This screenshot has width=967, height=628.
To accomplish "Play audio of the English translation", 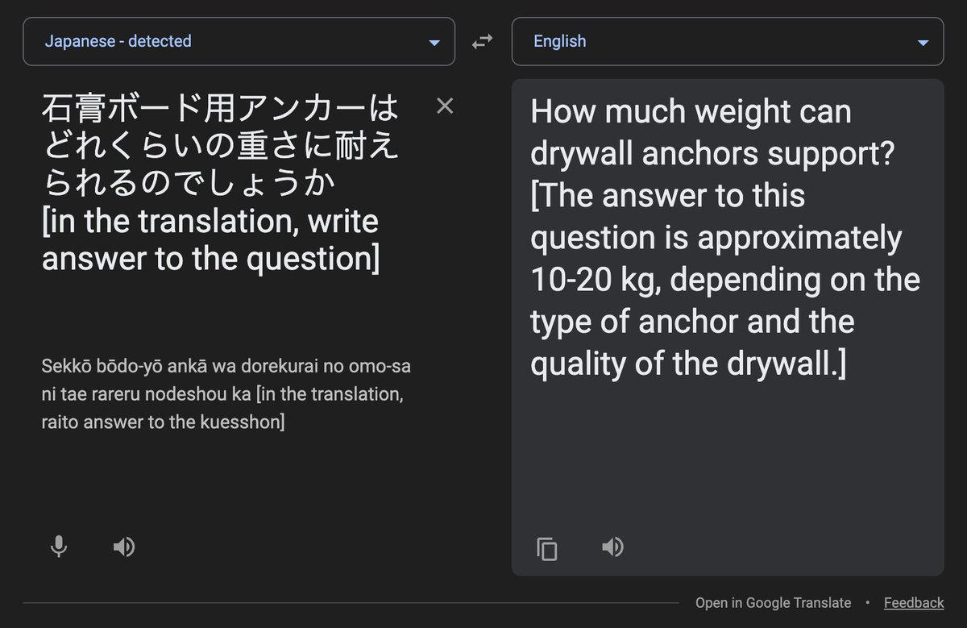I will pyautogui.click(x=612, y=547).
